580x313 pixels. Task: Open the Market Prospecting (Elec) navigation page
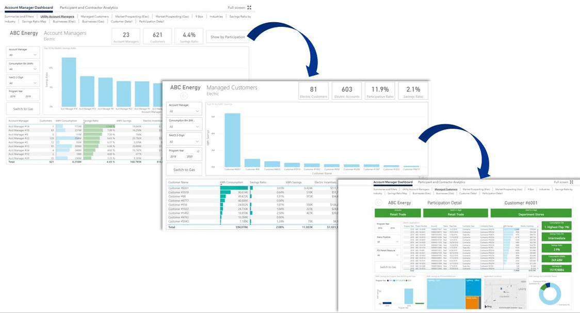[132, 17]
